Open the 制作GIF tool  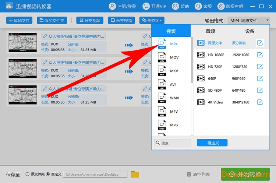152,20
